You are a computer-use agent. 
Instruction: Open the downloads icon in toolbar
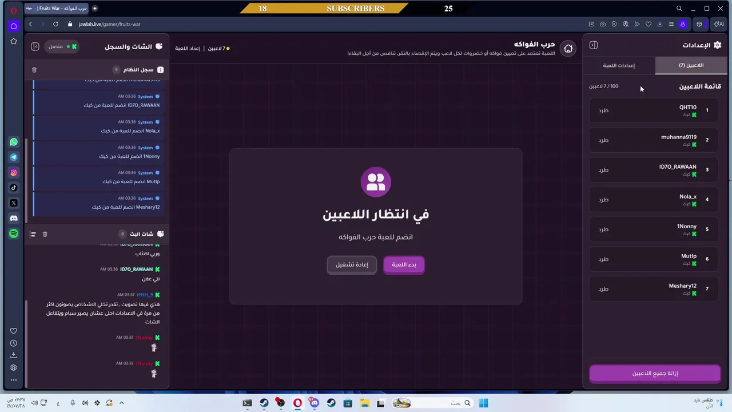click(660, 24)
